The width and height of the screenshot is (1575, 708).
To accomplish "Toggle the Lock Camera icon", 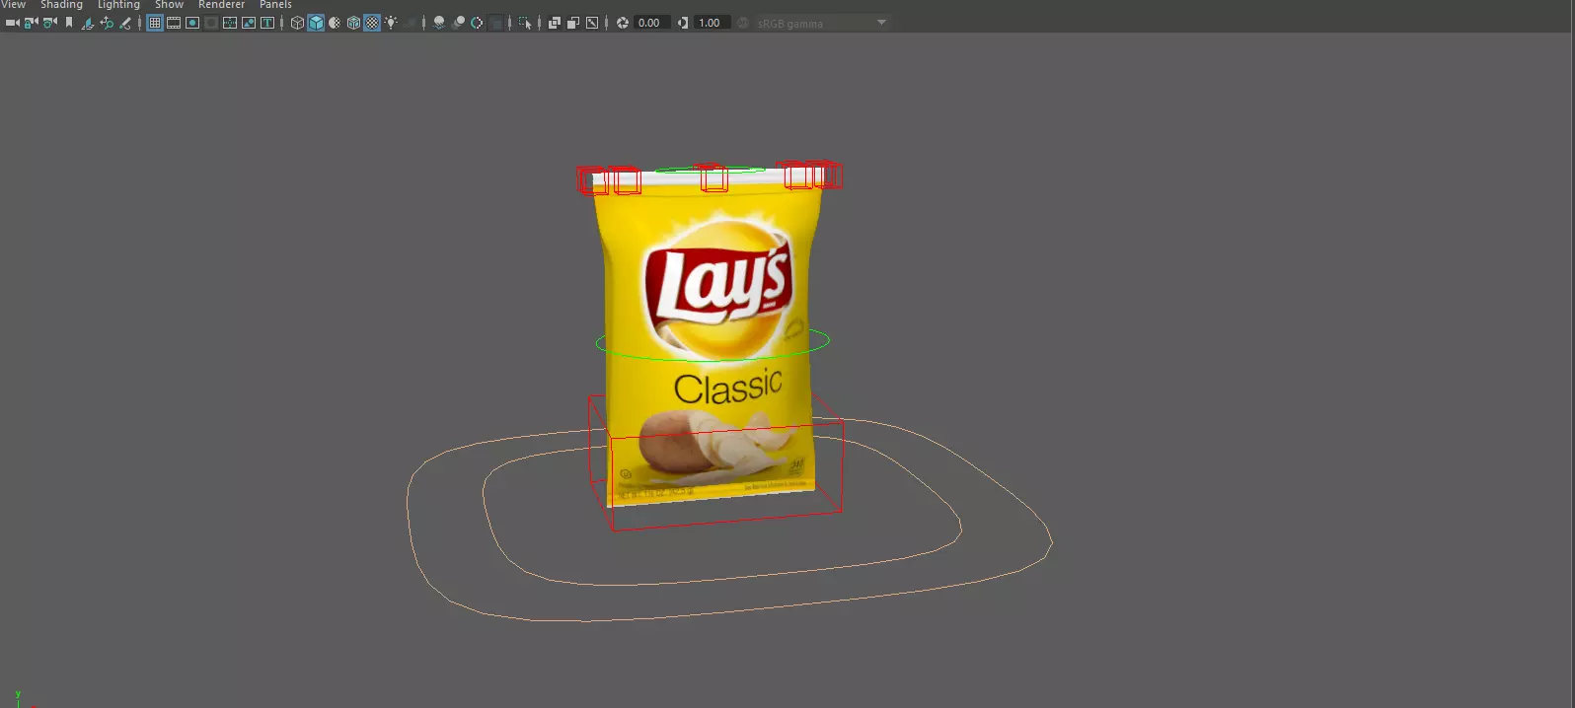I will [32, 23].
